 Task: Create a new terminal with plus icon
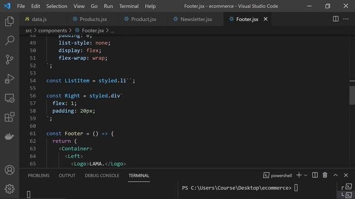pyautogui.click(x=299, y=175)
